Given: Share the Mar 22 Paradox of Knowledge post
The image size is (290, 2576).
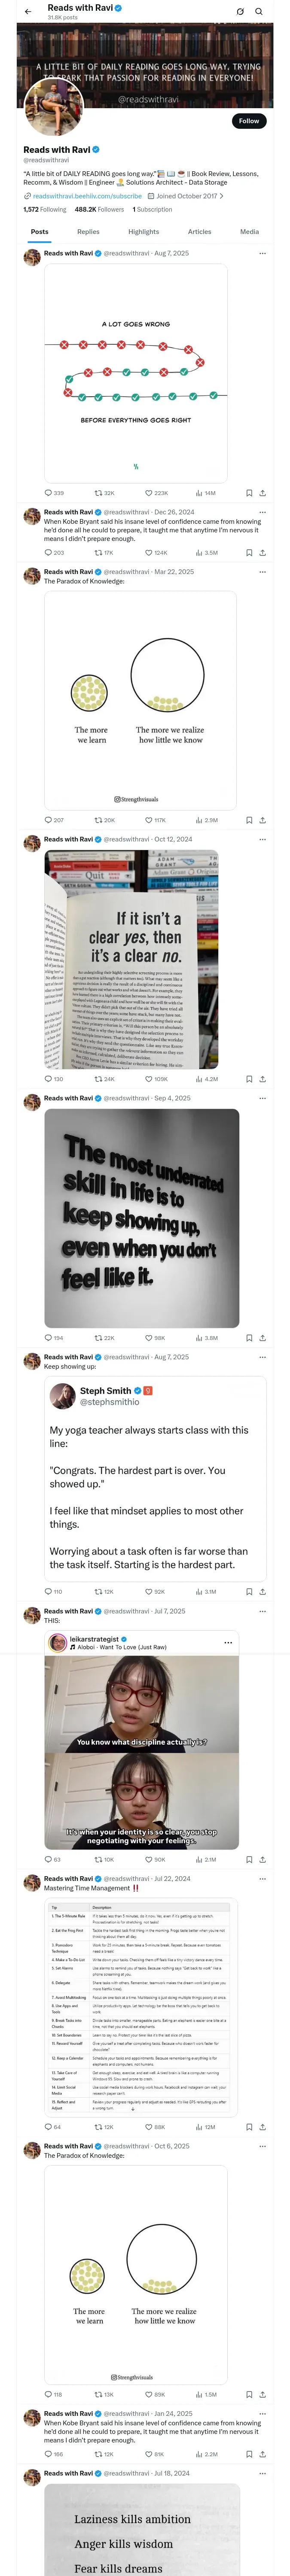Looking at the screenshot, I should pos(263,820).
